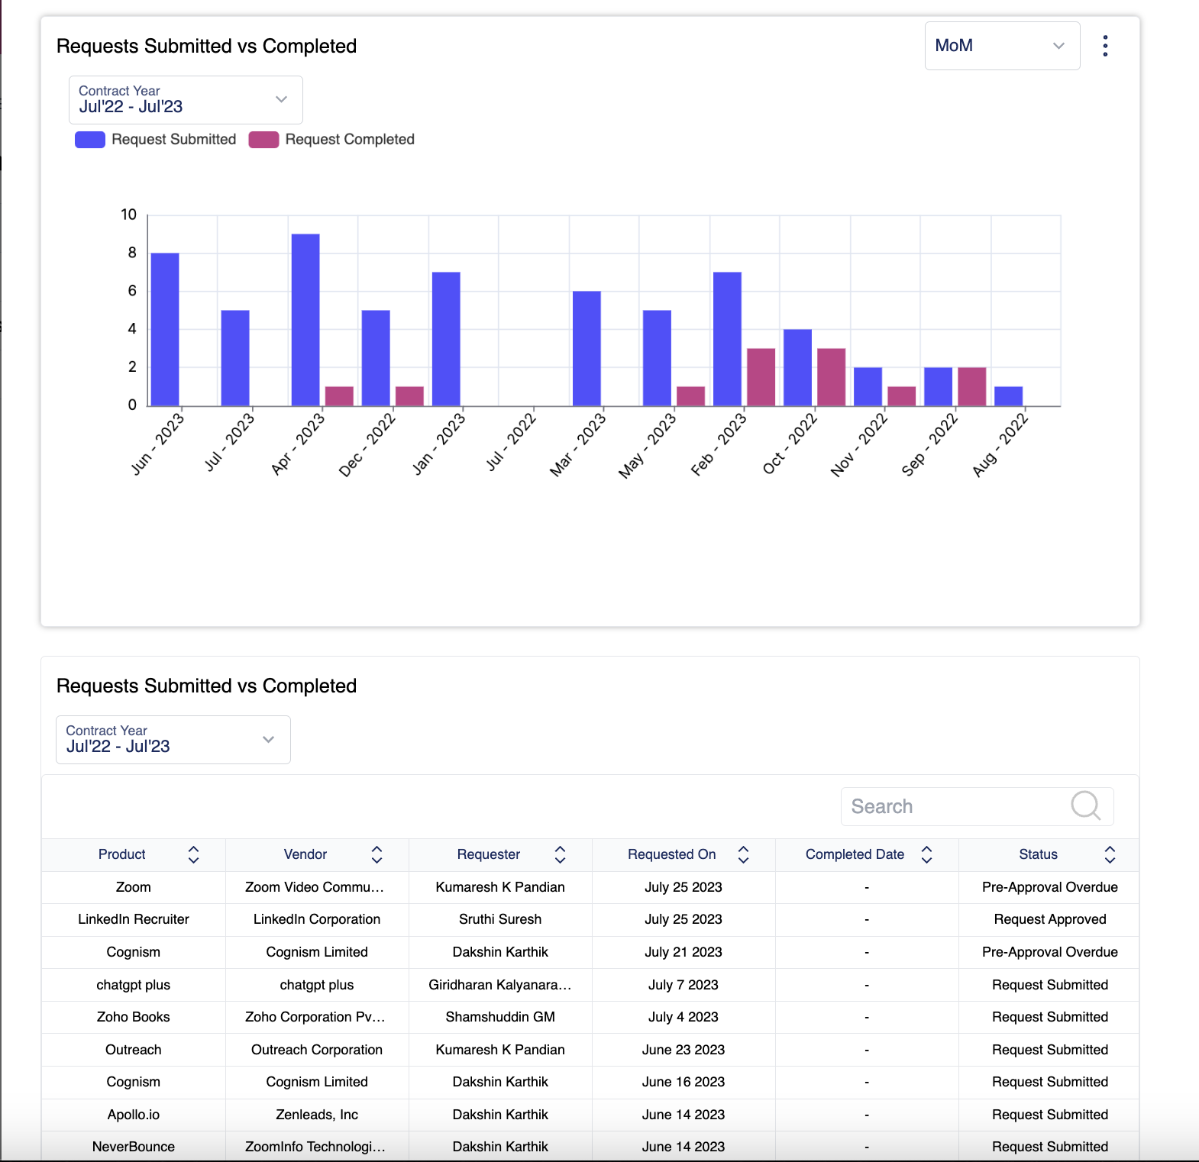This screenshot has height=1162, width=1199.
Task: Click the Zoom Video Commu… vendor cell
Action: pyautogui.click(x=317, y=887)
